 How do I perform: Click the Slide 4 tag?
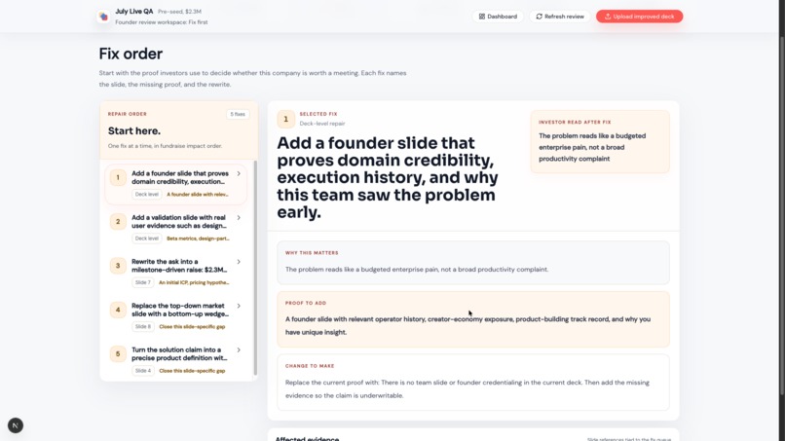point(142,370)
